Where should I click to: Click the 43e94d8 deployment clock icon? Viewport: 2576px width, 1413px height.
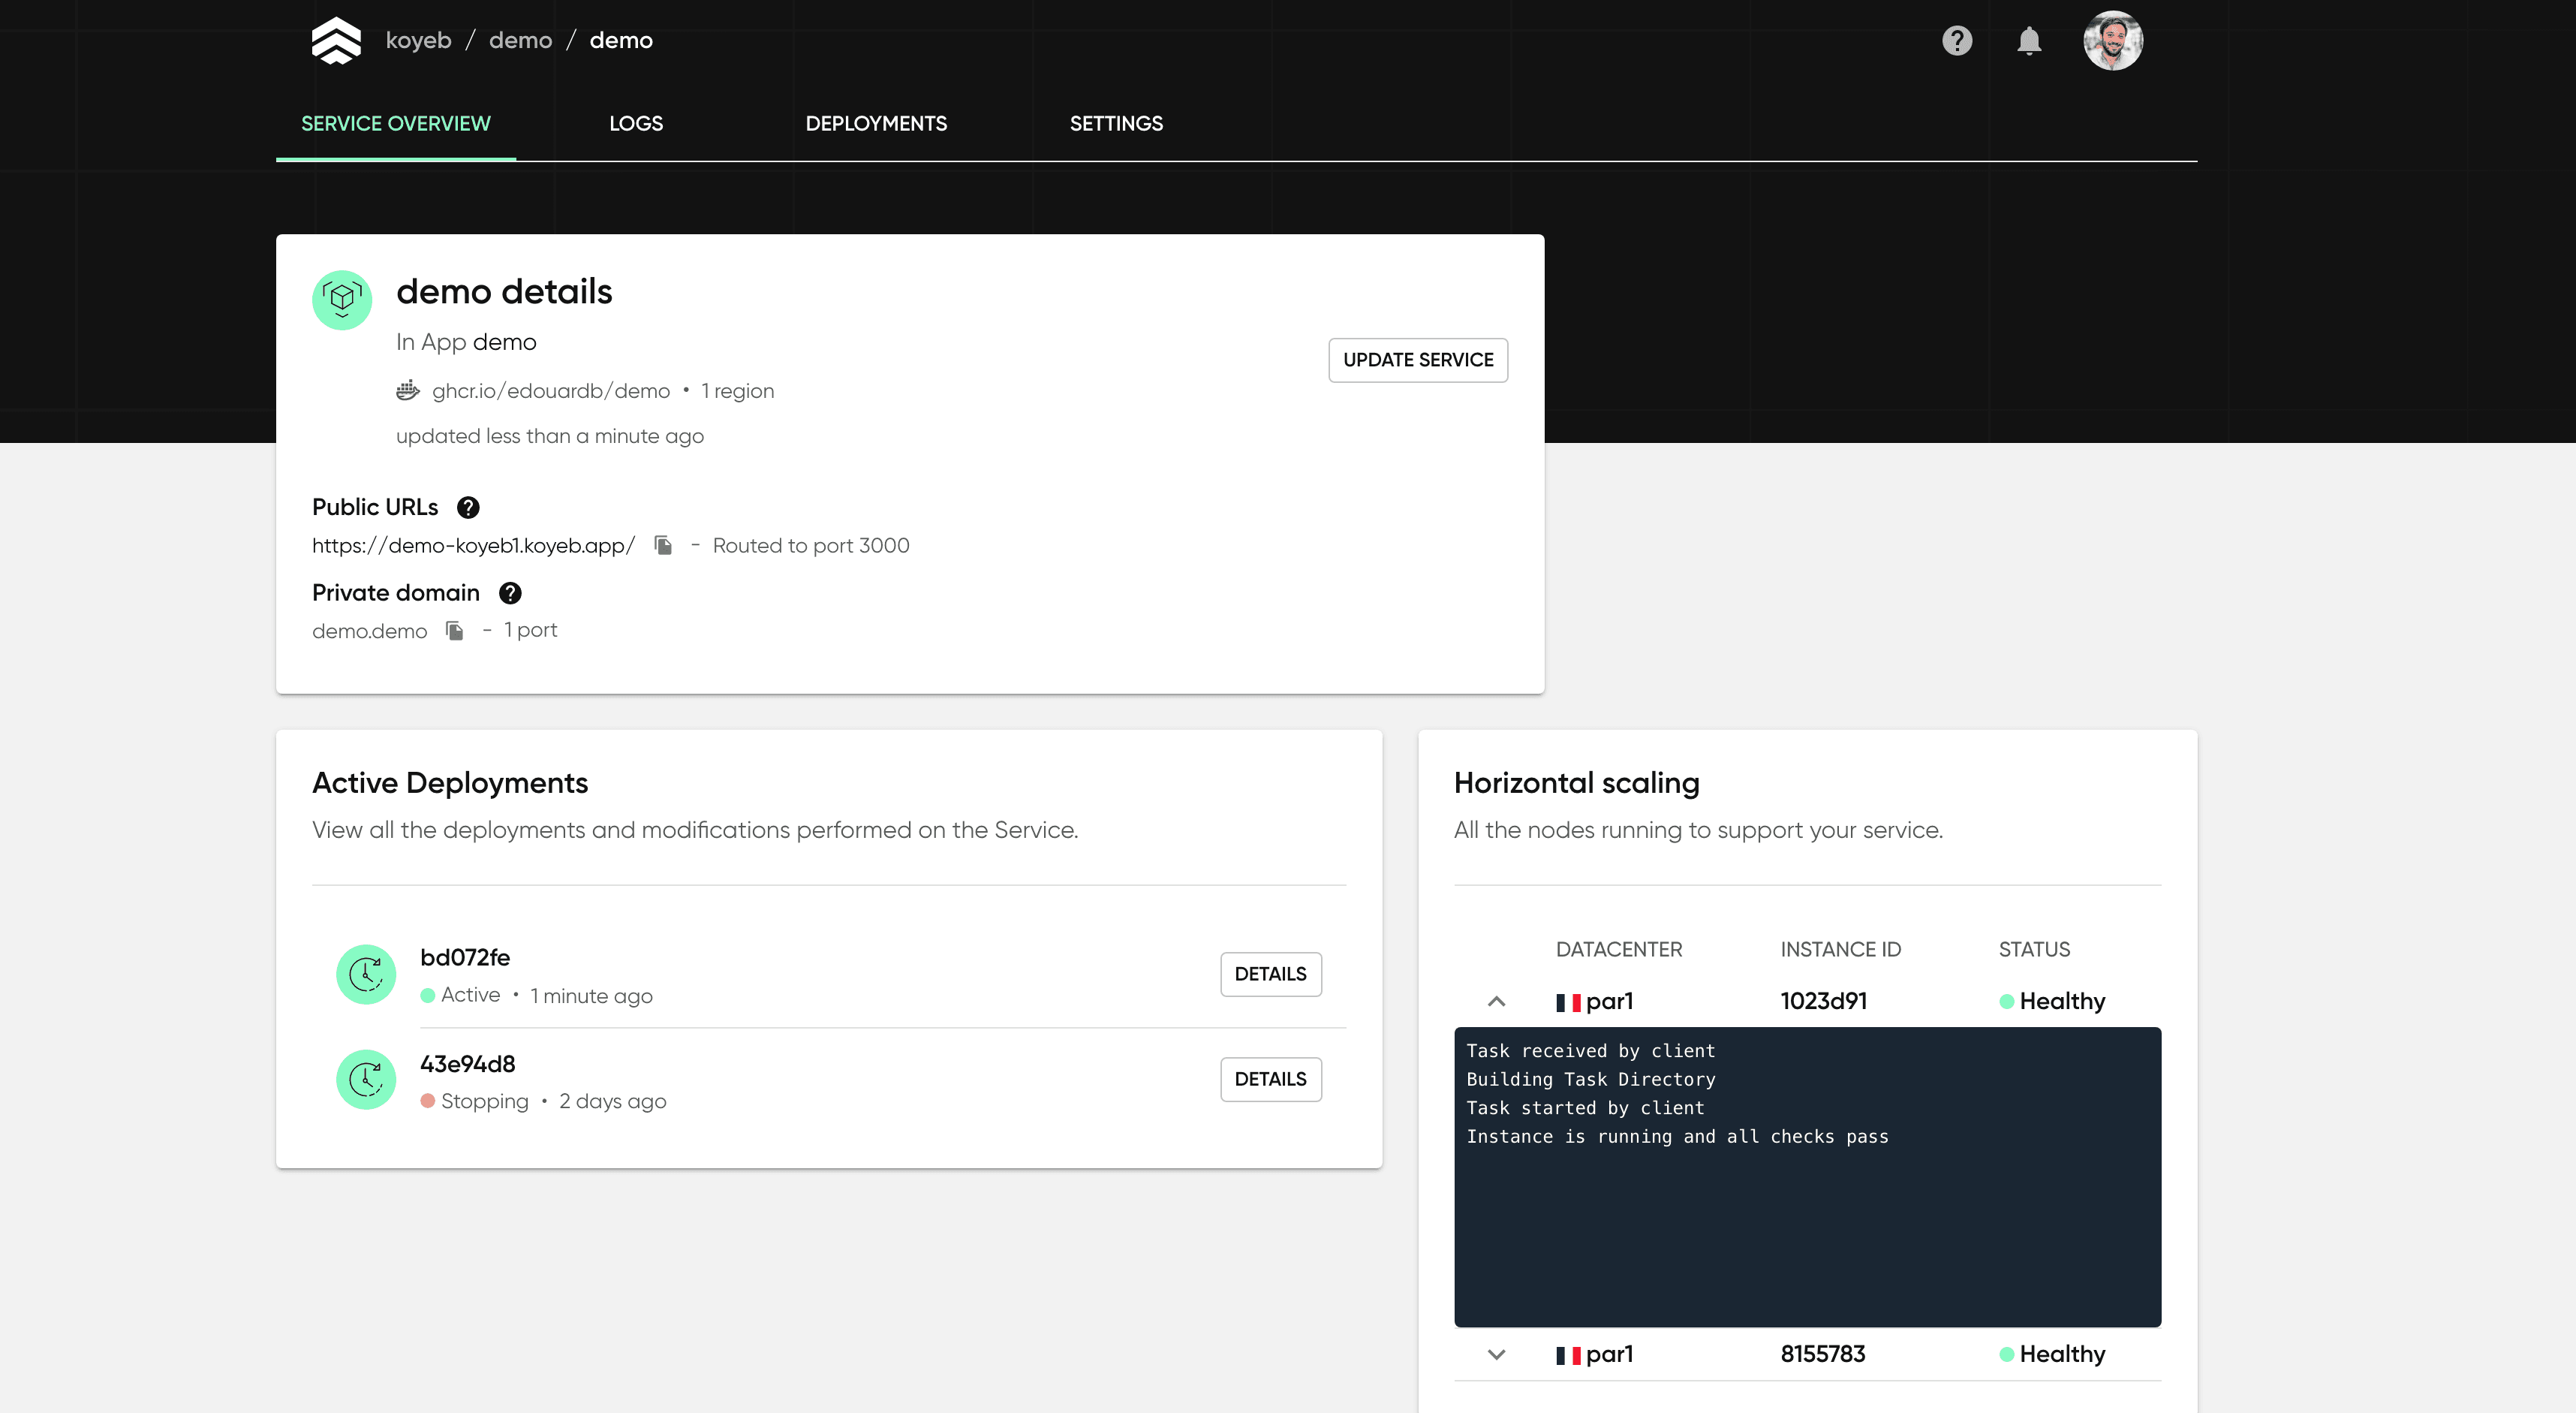[x=366, y=1079]
